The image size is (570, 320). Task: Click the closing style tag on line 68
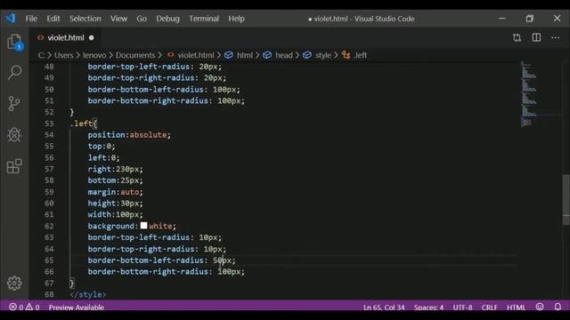[x=87, y=294]
